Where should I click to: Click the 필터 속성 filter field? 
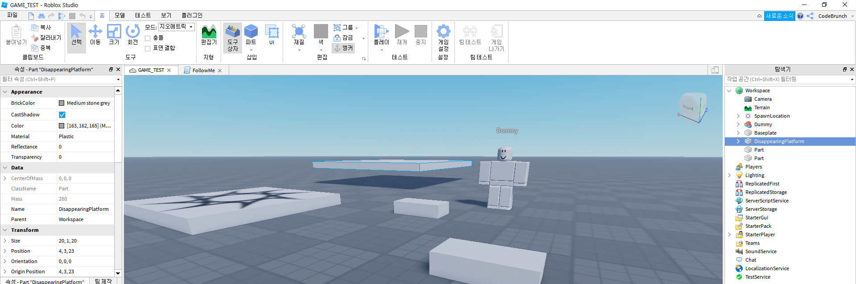(61, 79)
